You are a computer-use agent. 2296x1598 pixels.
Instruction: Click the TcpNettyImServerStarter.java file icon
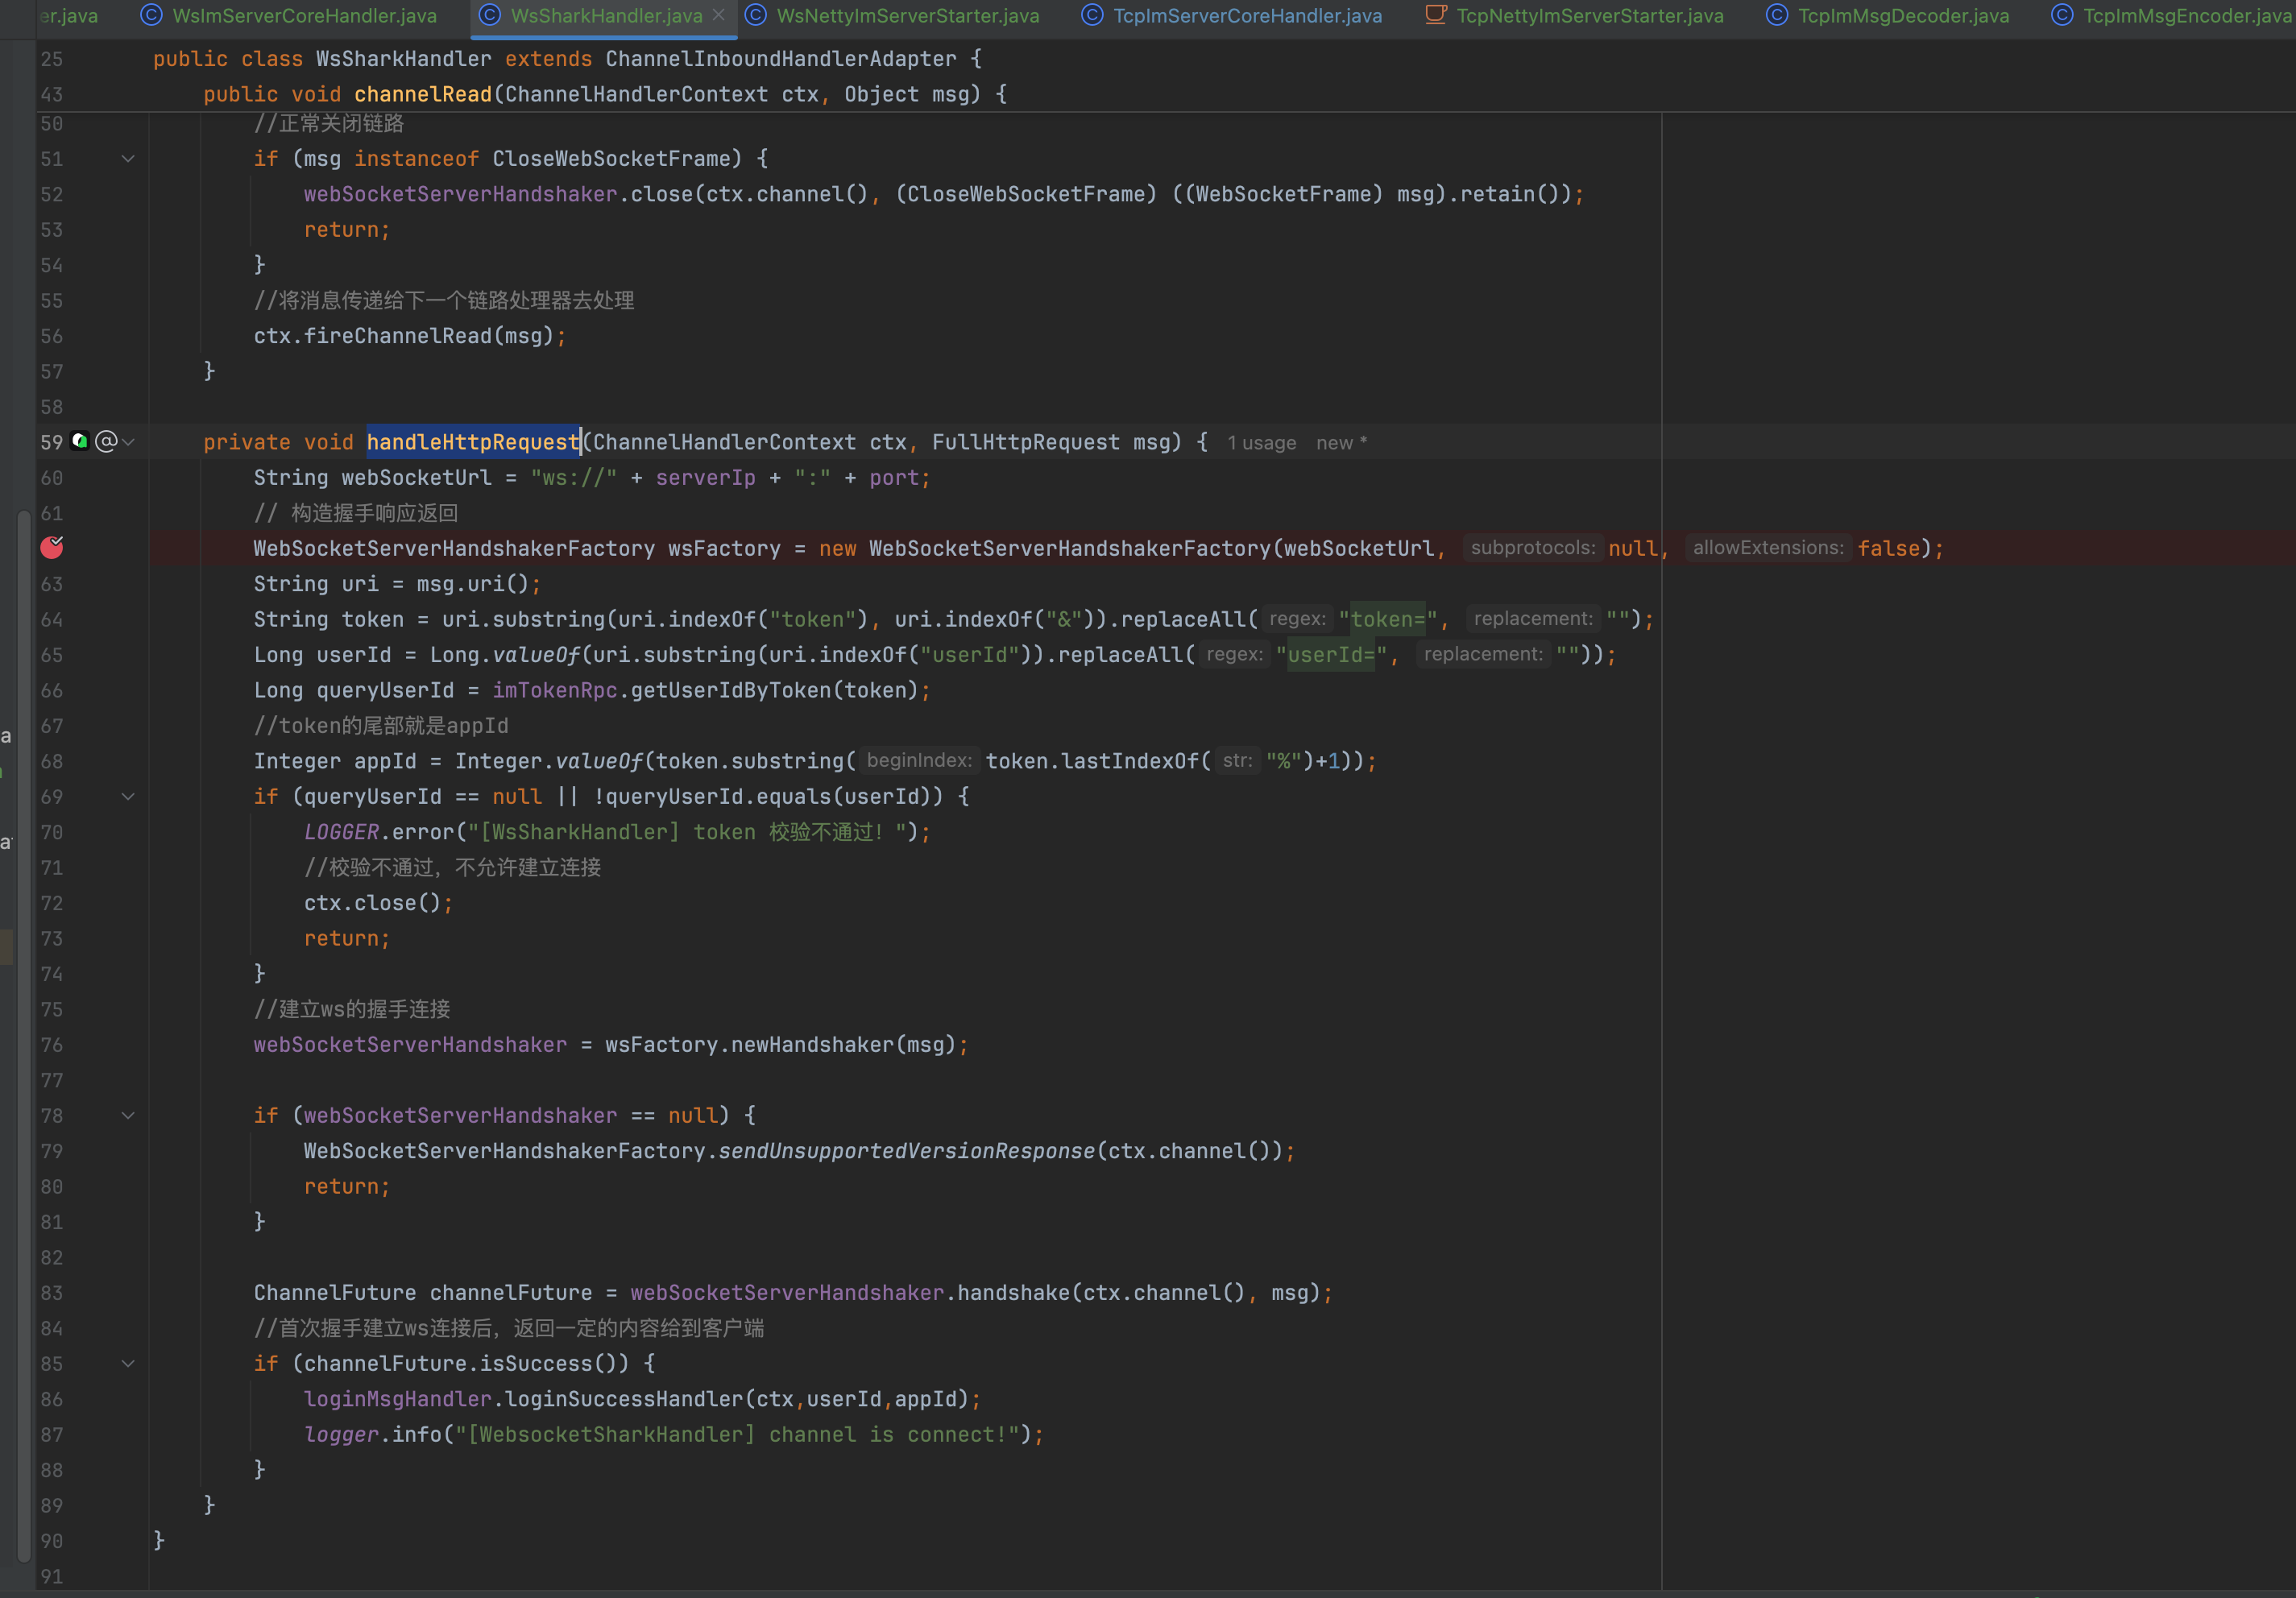tap(1435, 15)
